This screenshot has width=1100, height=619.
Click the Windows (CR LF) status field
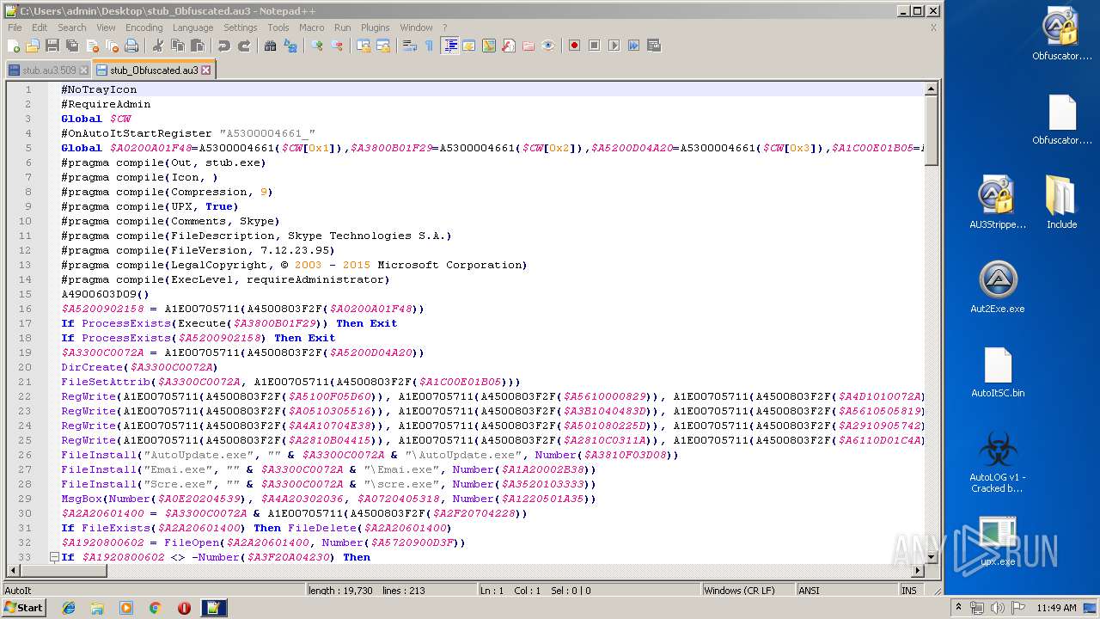747,591
